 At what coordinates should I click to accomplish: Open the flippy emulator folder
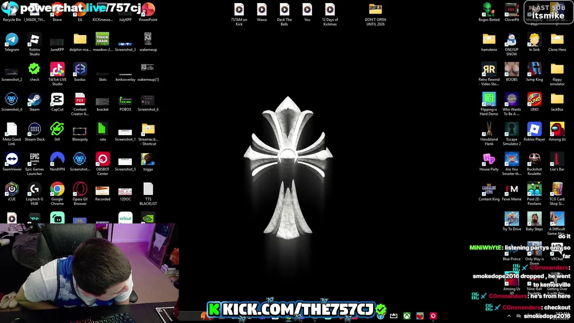click(557, 74)
